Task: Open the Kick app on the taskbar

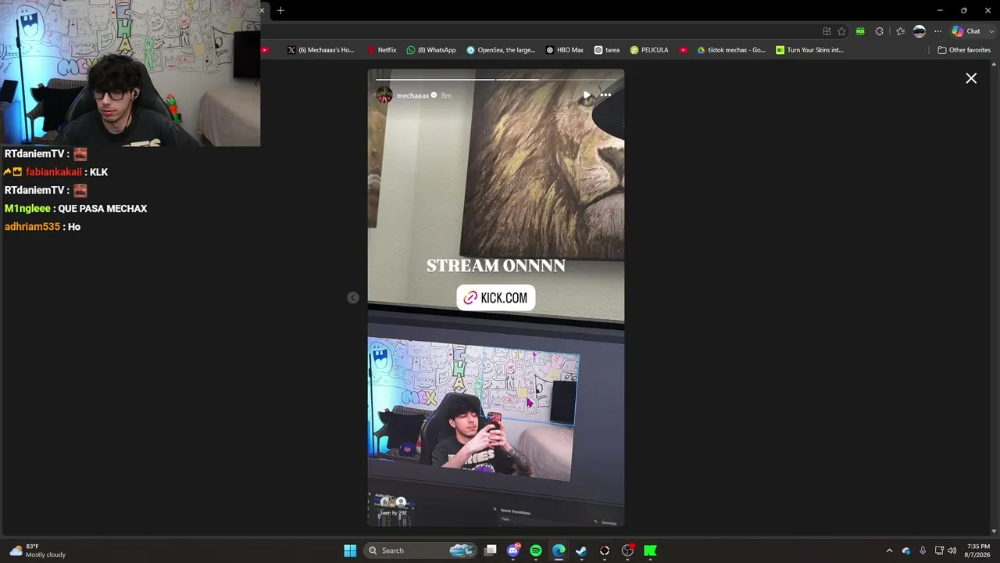Action: pyautogui.click(x=650, y=550)
